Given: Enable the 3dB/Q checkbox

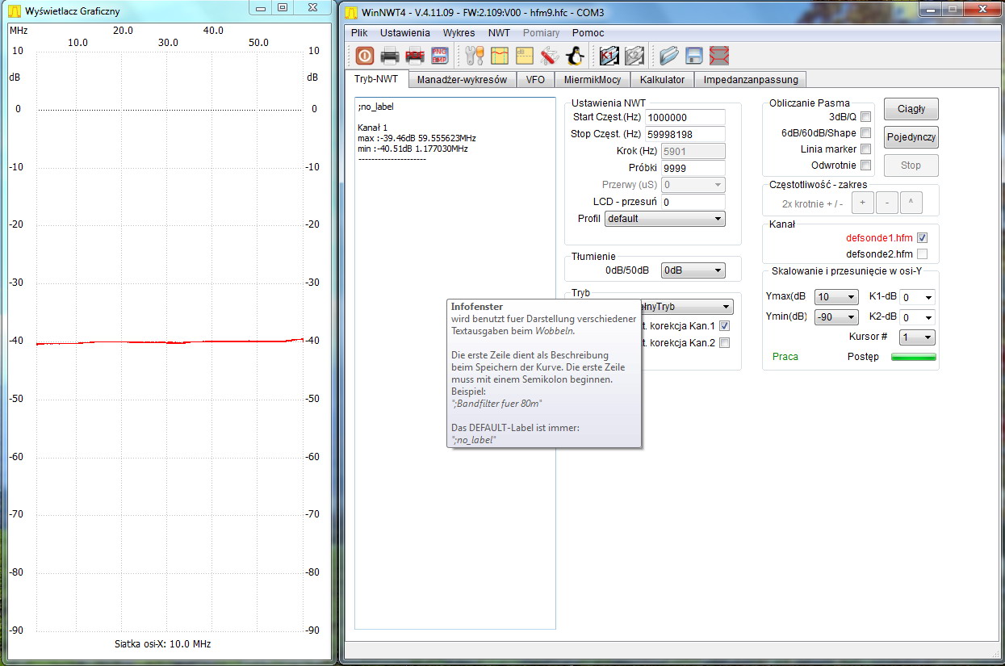Looking at the screenshot, I should click(865, 117).
